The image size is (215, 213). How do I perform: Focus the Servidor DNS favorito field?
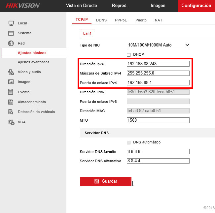[x=158, y=152]
